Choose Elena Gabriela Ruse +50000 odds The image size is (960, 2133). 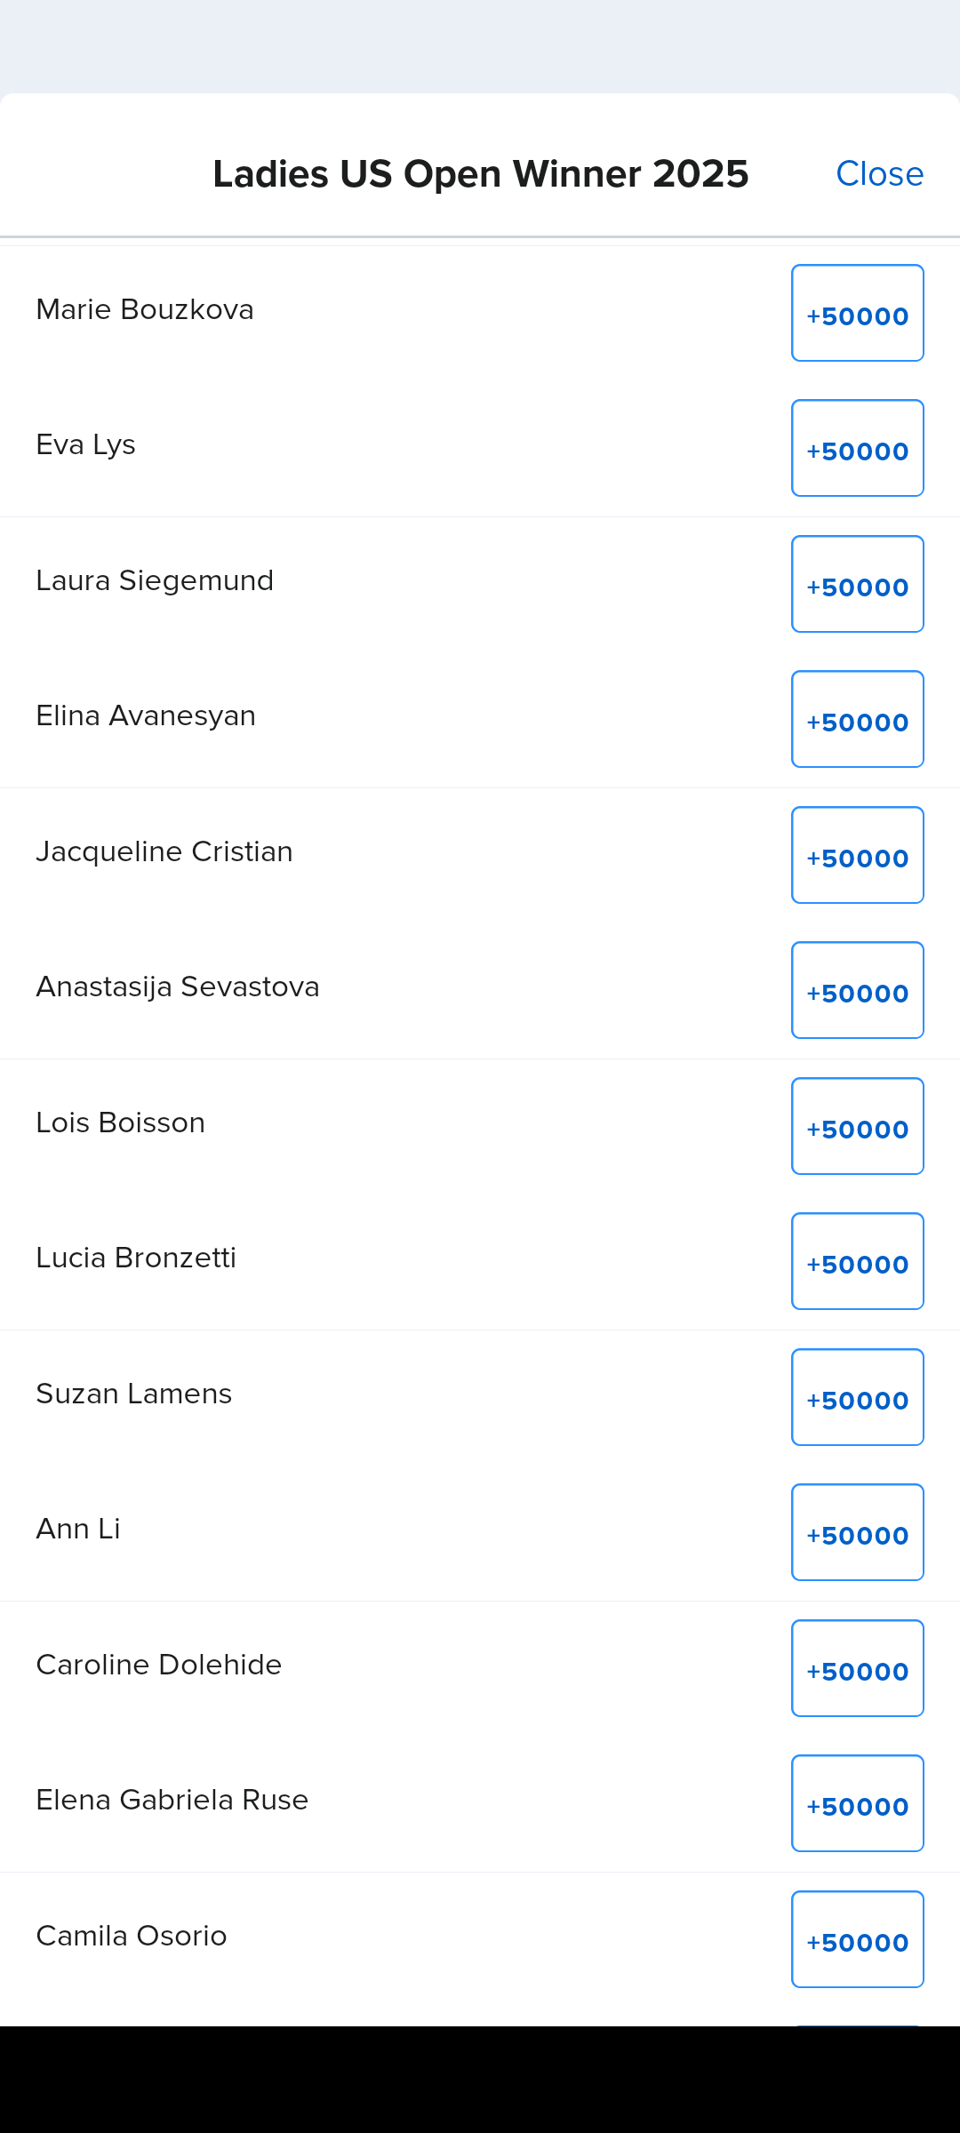tap(857, 1804)
